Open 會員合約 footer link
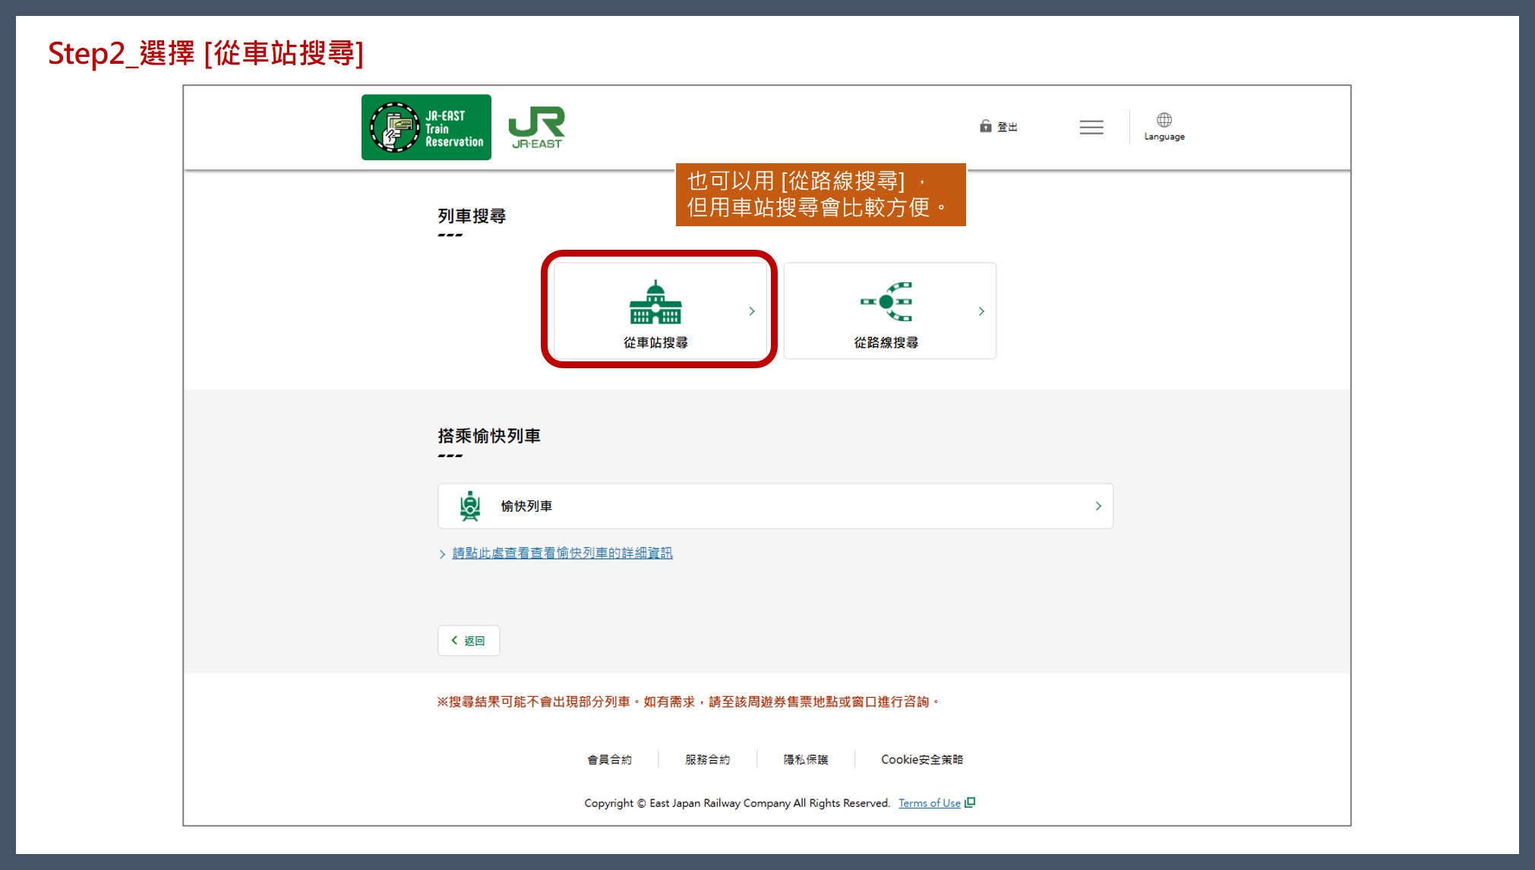 (x=609, y=759)
